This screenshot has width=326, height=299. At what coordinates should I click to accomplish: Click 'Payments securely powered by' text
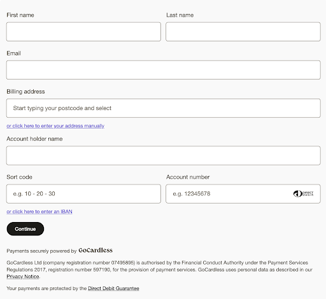[x=41, y=251]
